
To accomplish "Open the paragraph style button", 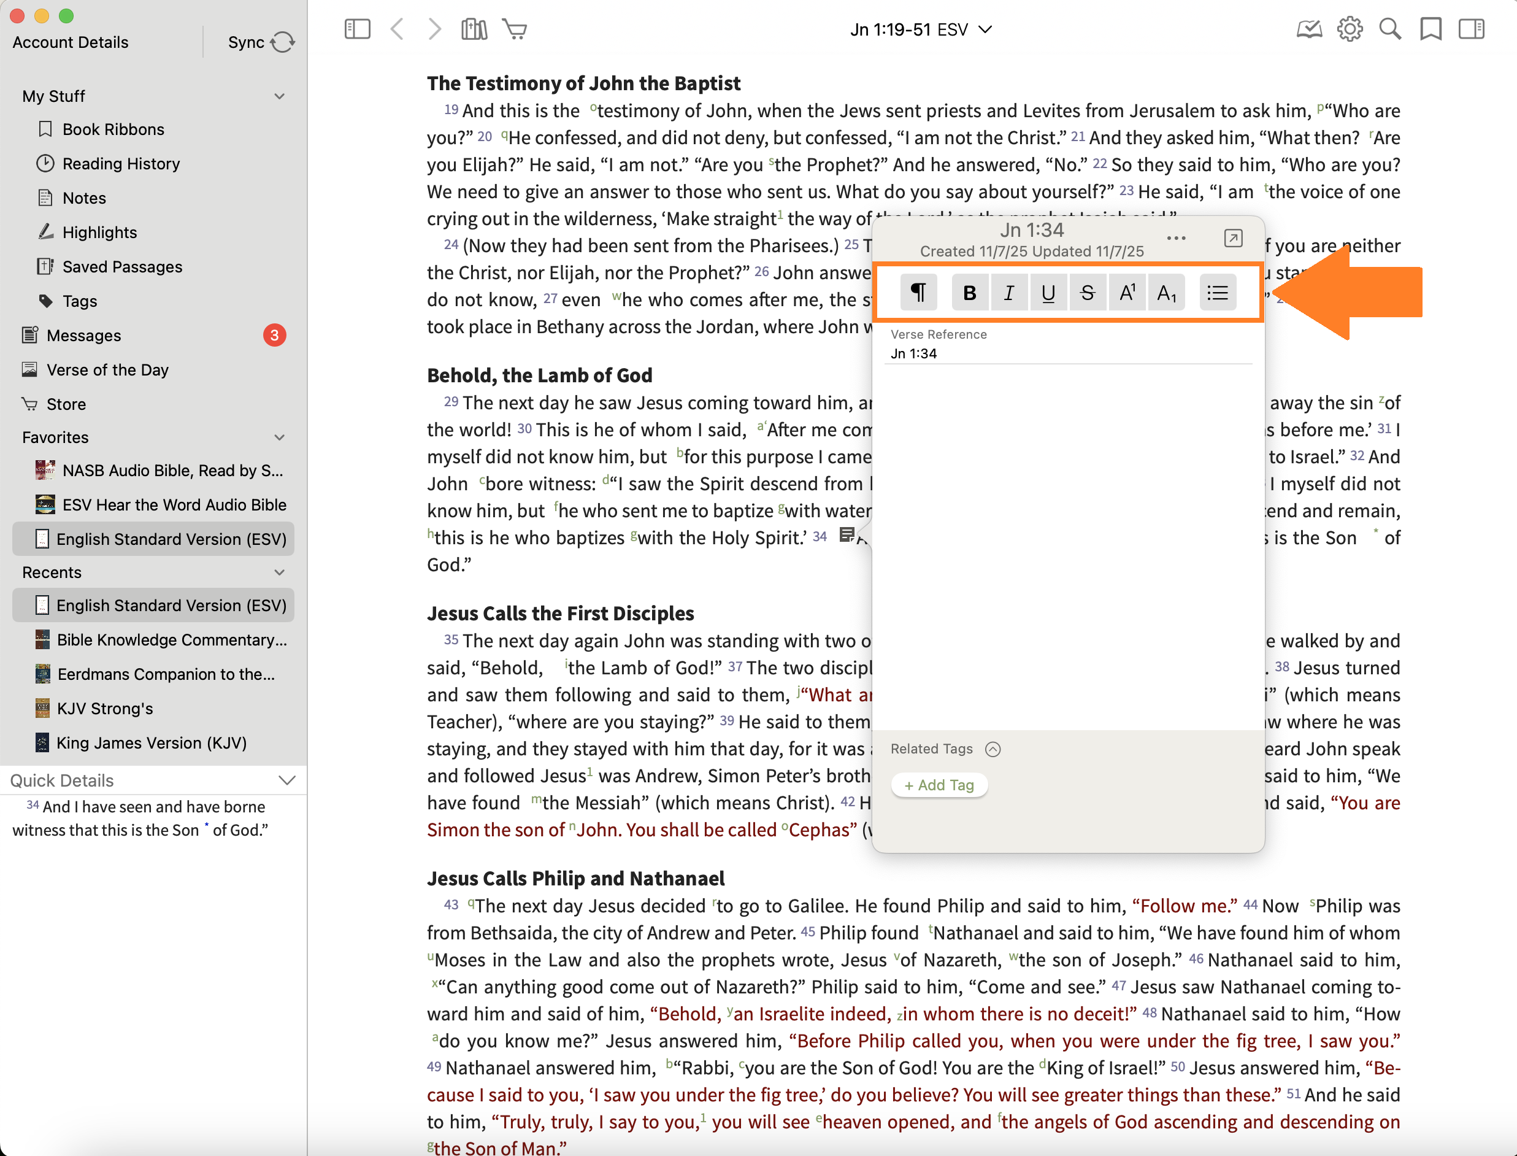I will (x=918, y=293).
